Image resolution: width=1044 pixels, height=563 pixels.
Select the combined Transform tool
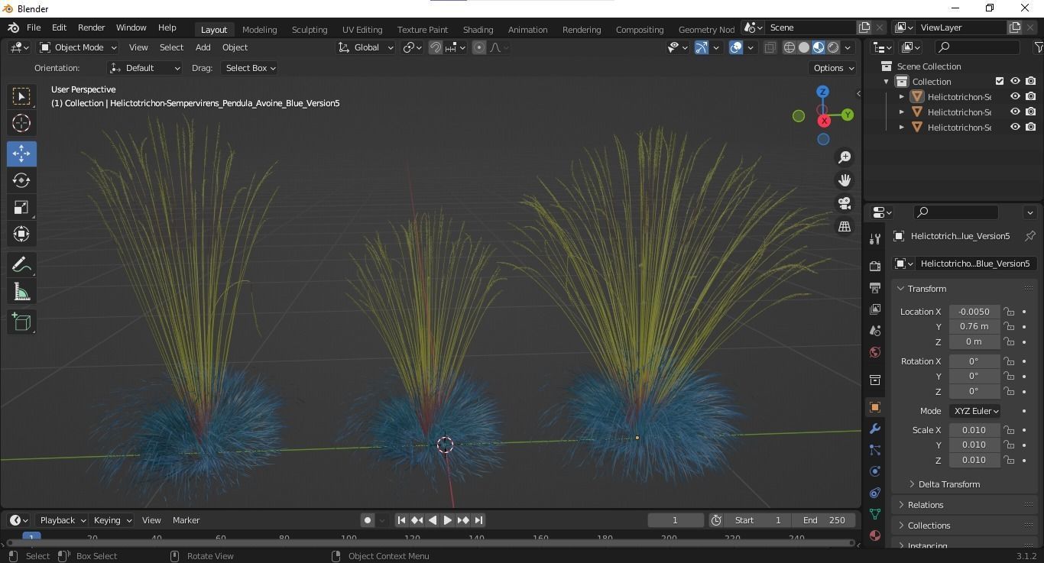coord(21,234)
